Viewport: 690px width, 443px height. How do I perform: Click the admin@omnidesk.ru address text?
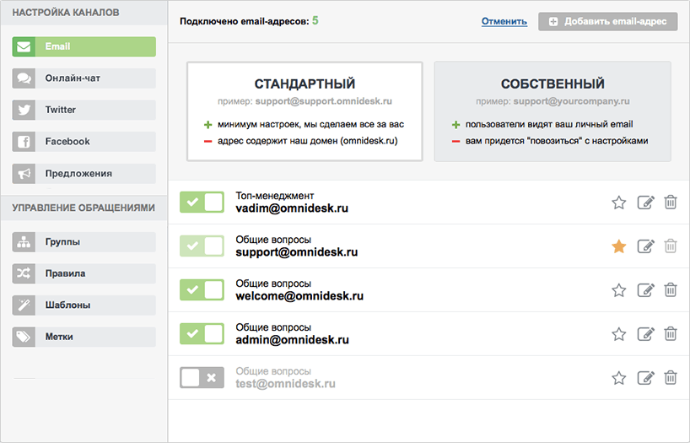292,340
